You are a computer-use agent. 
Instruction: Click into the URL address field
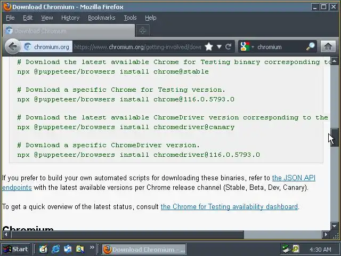pyautogui.click(x=137, y=47)
